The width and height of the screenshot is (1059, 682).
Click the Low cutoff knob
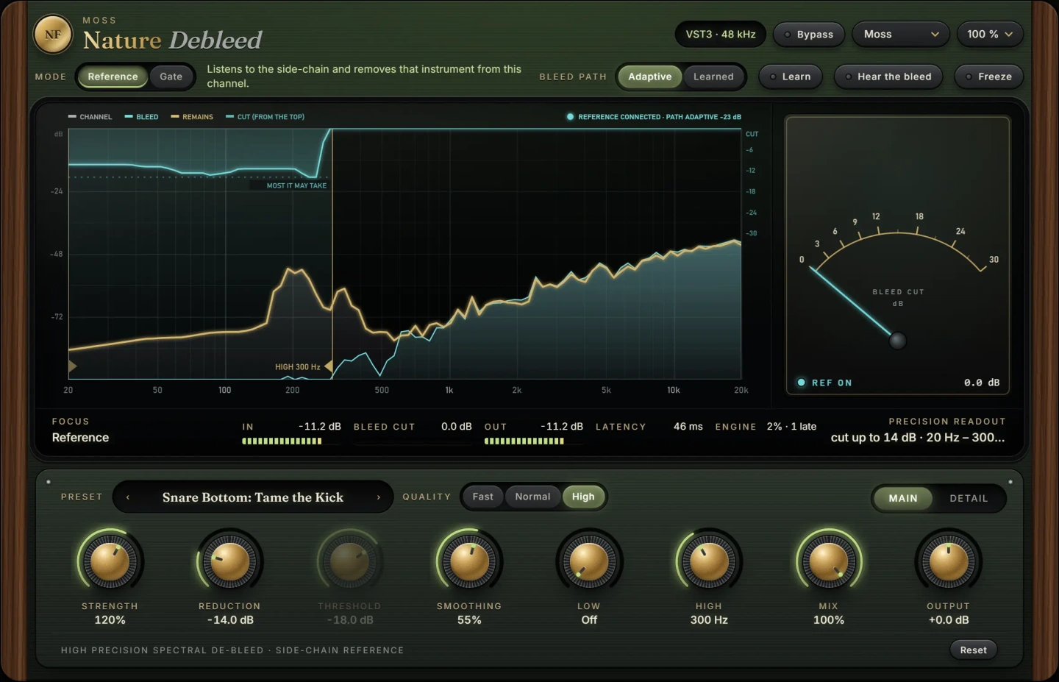tap(589, 562)
